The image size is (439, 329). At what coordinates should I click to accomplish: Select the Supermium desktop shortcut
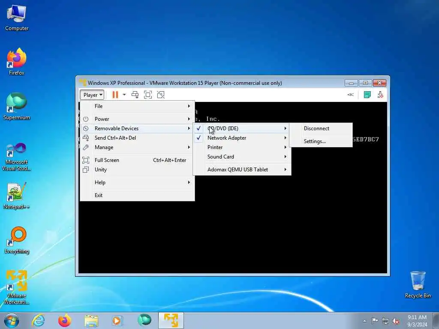click(17, 106)
